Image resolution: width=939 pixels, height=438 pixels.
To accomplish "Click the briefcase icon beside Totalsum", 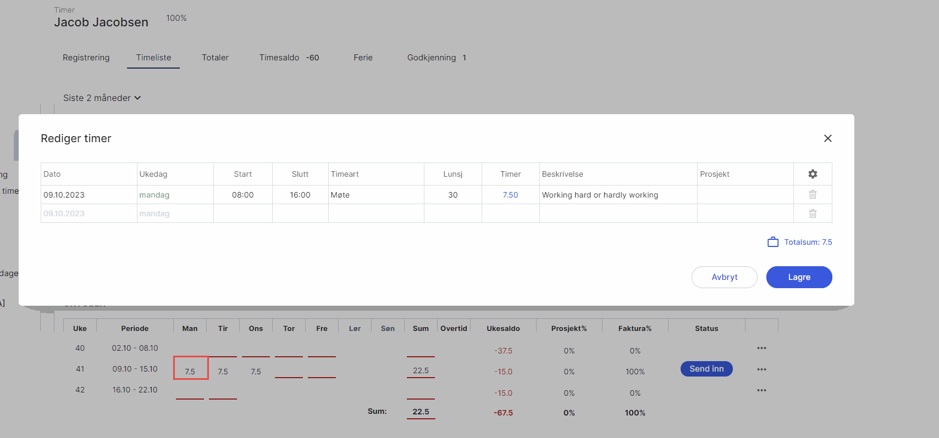I will [x=773, y=242].
